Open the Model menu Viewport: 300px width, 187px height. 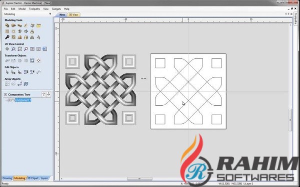[x=22, y=9]
